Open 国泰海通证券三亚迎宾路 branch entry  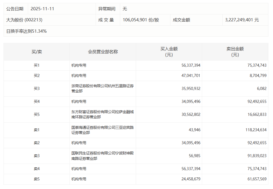pyautogui.click(x=102, y=130)
